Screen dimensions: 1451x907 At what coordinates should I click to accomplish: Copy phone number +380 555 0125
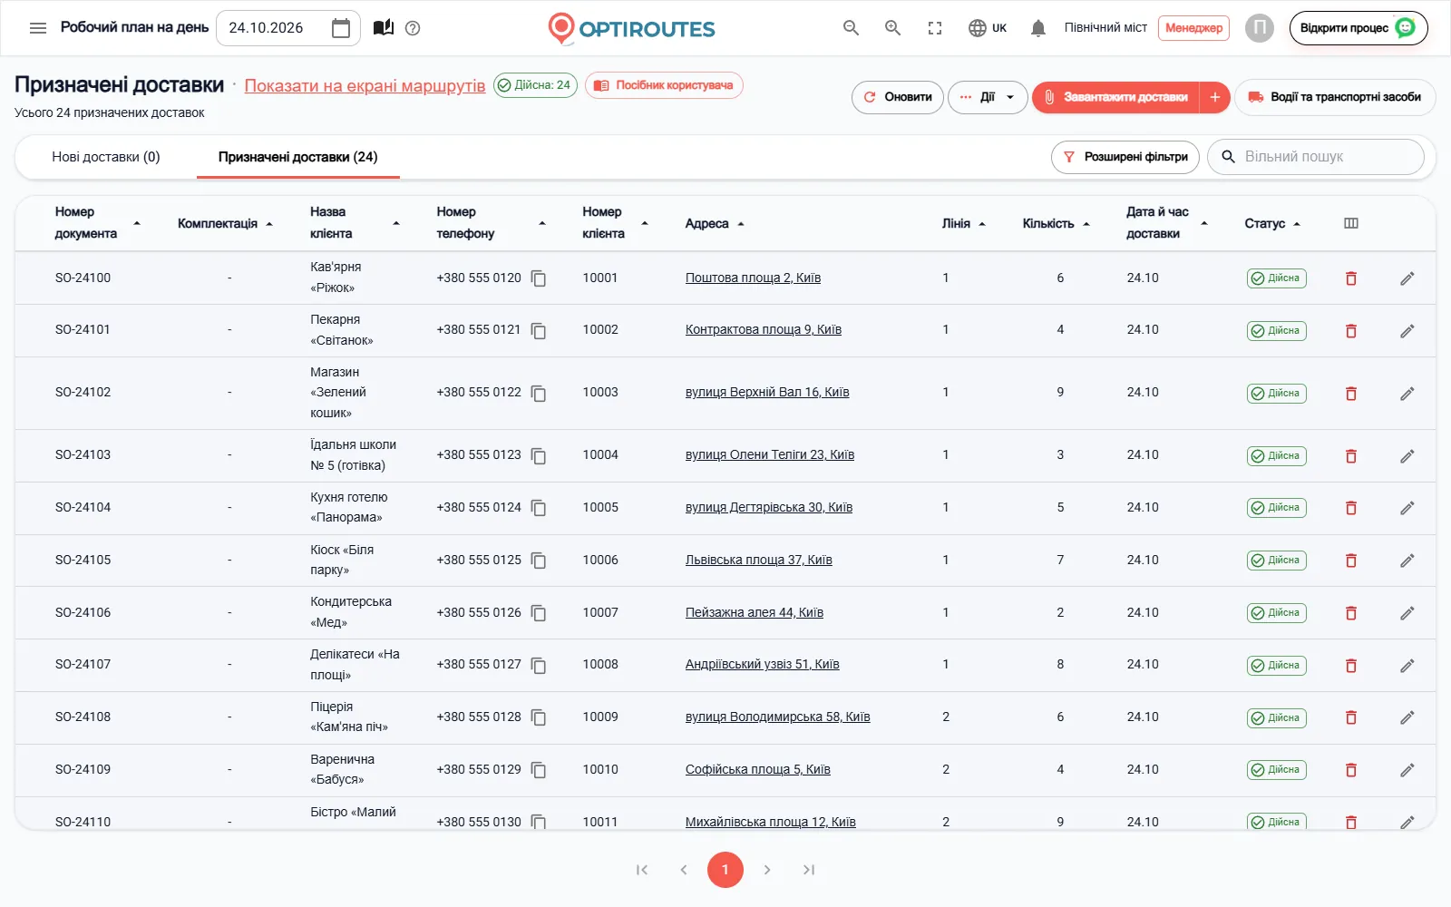pos(539,561)
